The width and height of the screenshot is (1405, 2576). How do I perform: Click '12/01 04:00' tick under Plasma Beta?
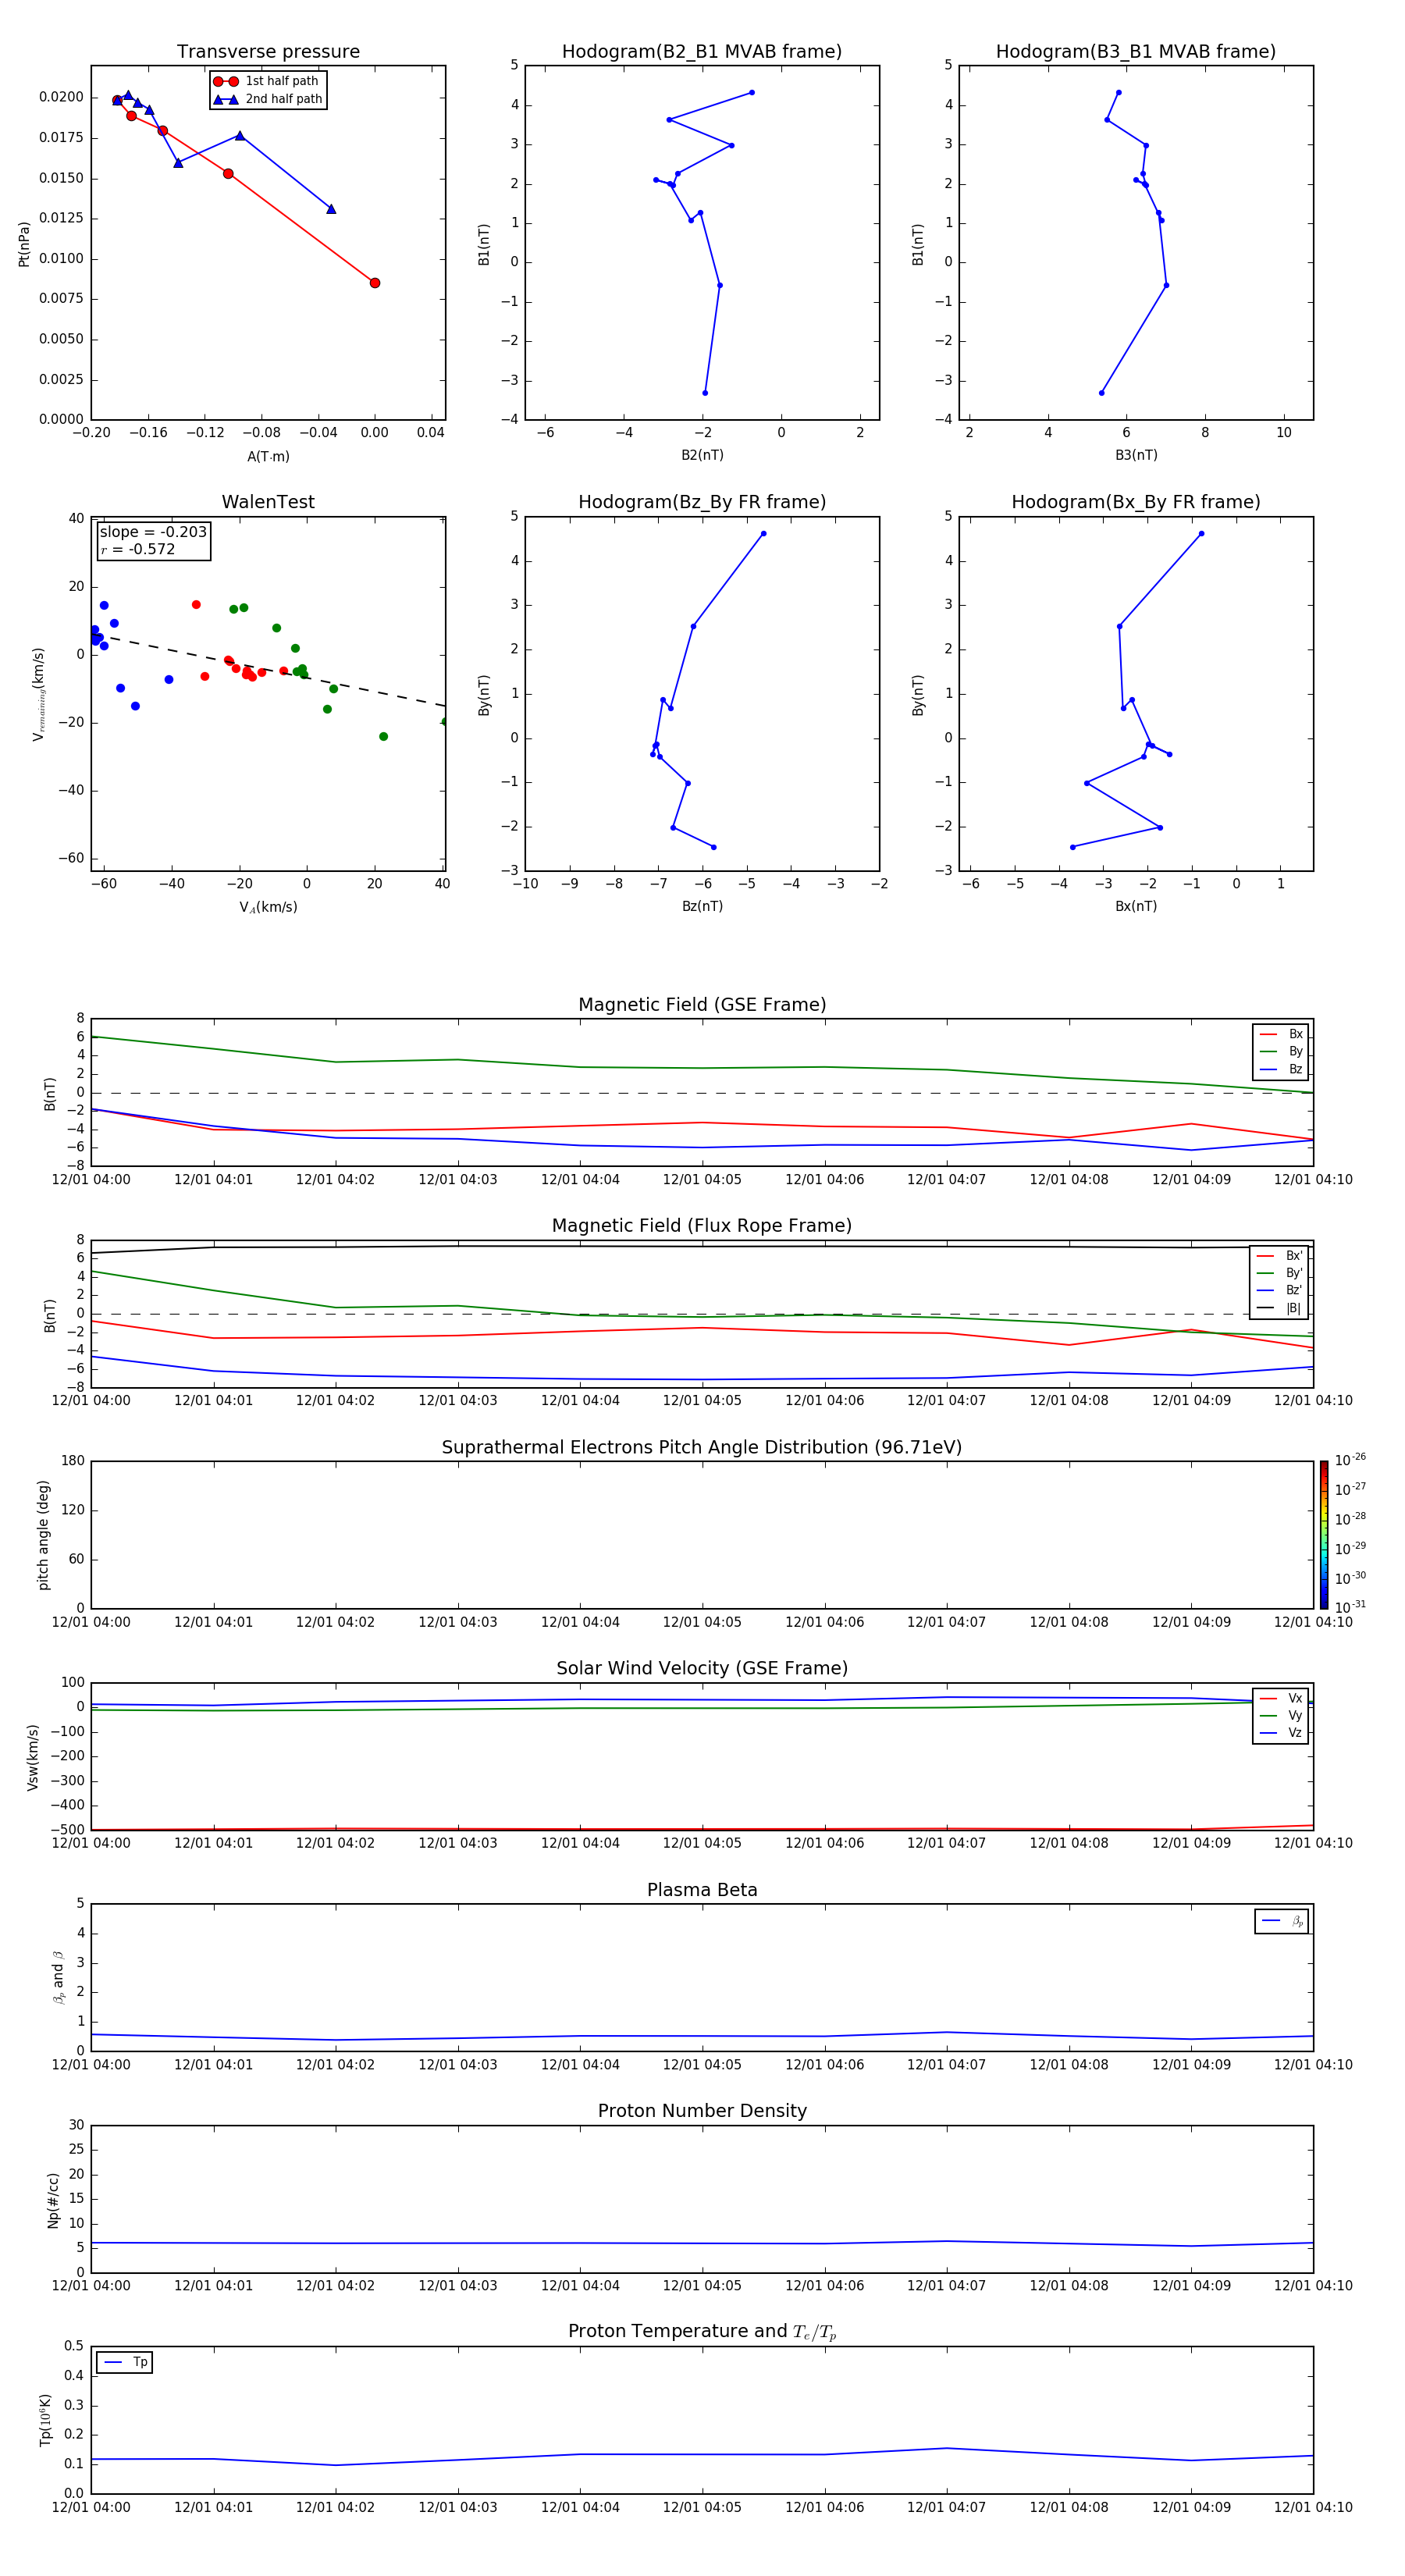(x=91, y=2064)
